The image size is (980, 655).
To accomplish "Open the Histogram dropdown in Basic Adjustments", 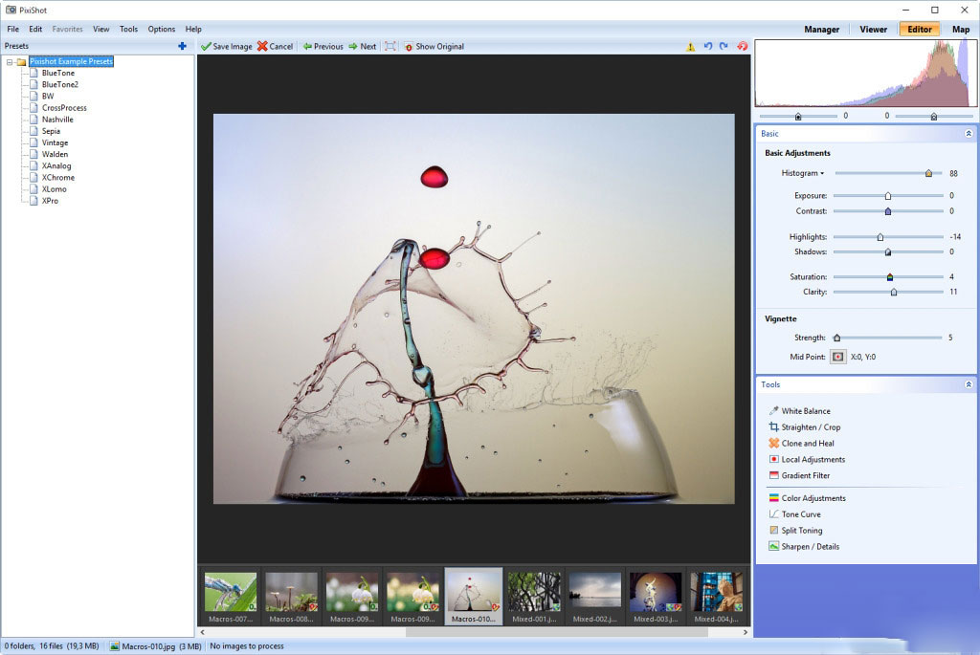I will [x=803, y=173].
